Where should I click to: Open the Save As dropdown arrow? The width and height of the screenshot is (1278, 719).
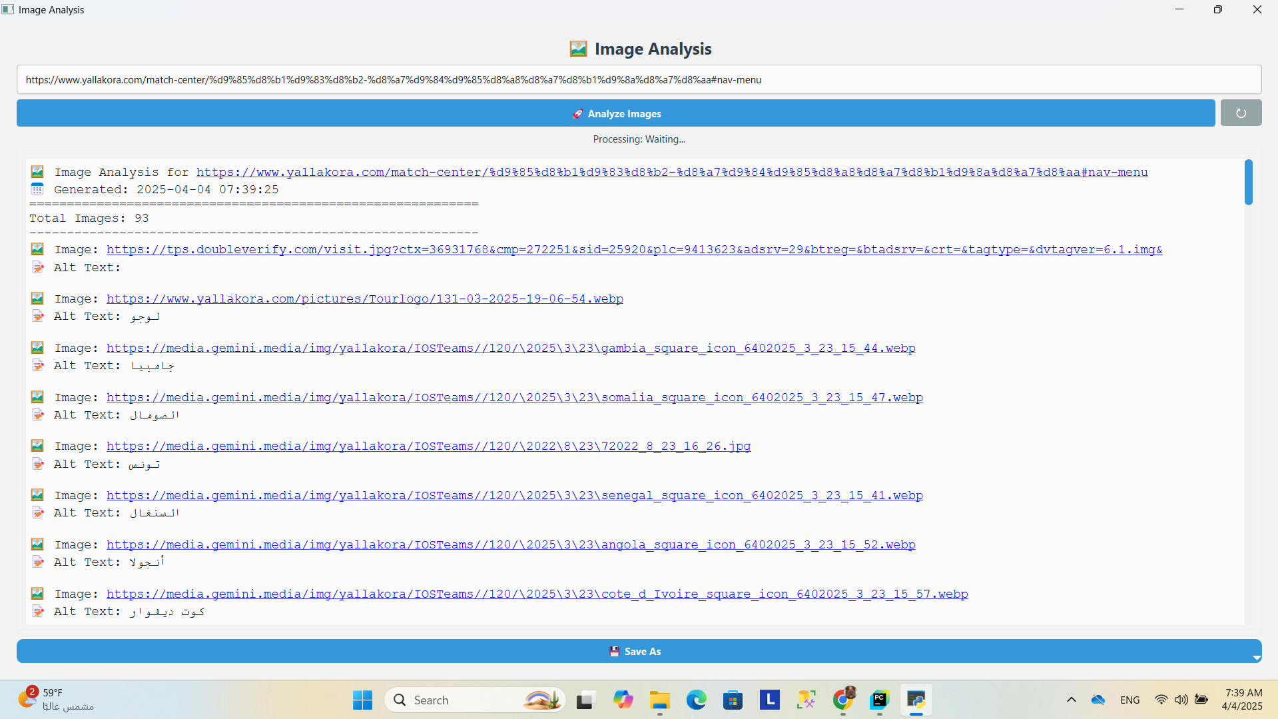[x=1256, y=658]
